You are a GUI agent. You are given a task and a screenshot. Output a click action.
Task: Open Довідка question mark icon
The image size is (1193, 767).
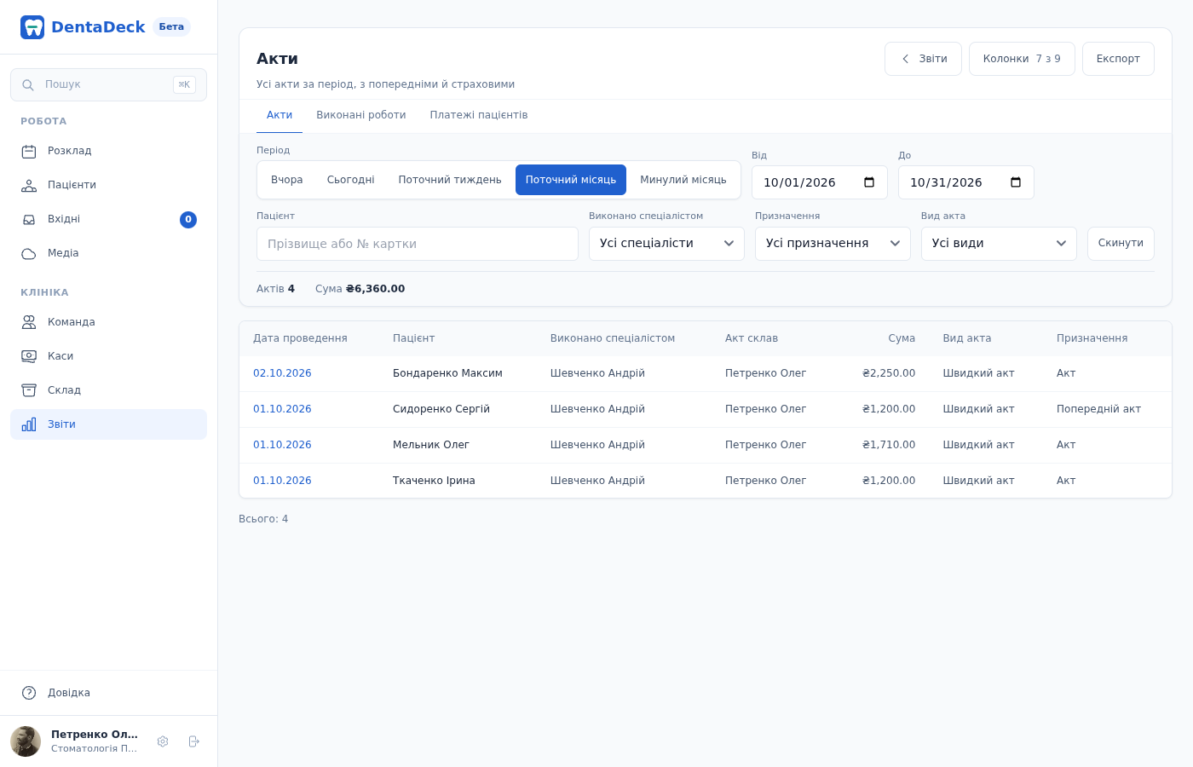(x=29, y=693)
